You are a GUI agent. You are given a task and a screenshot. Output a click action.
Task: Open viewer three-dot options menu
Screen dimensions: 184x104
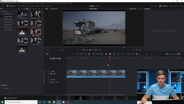[142, 9]
